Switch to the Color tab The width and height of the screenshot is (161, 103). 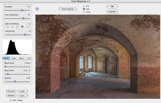(14, 58)
